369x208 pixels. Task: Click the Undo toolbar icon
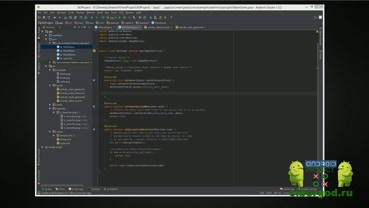(55, 17)
